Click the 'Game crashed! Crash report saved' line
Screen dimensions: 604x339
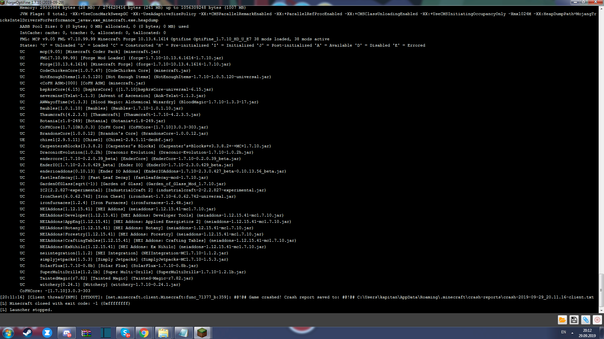(297, 297)
